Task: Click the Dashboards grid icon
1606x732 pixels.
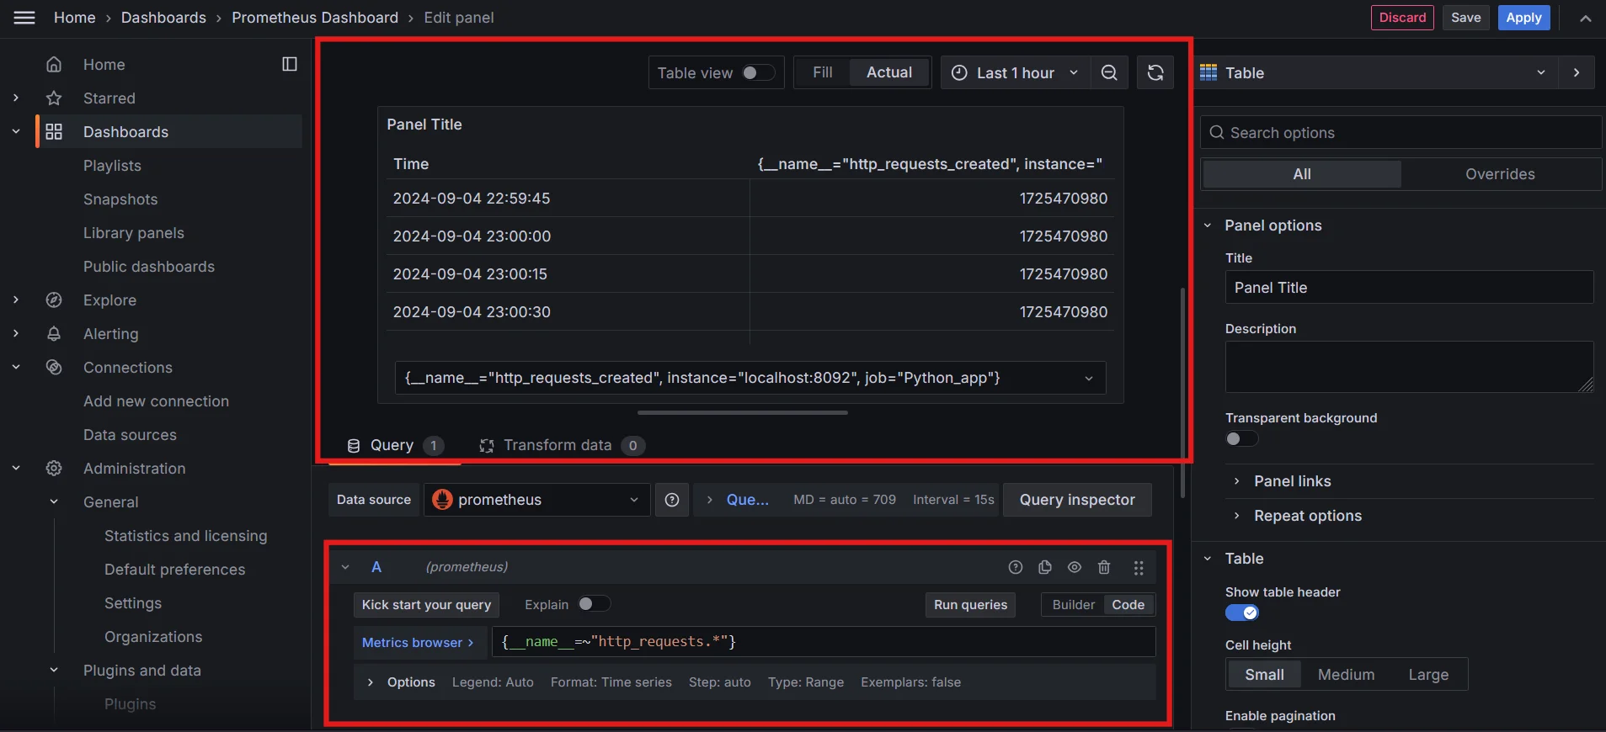Action: (54, 132)
